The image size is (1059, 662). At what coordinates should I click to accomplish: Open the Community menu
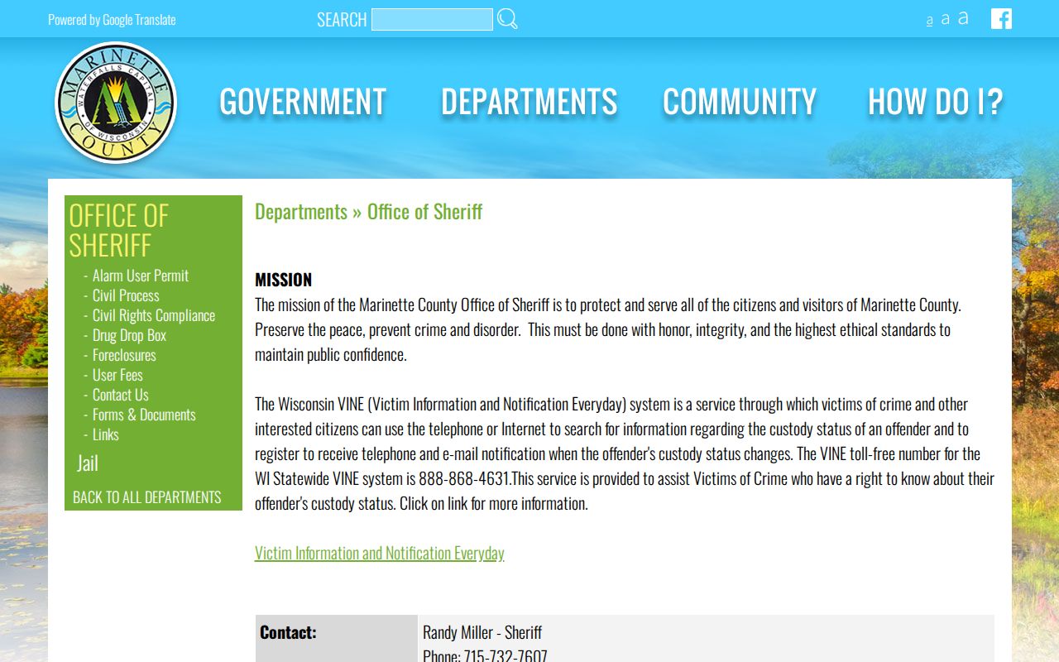click(740, 102)
